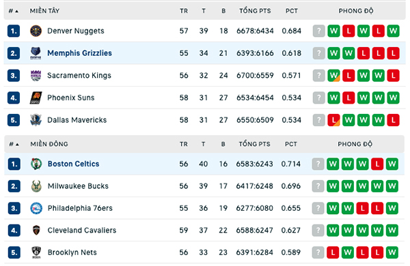
Task: Select the Phoenix Suns logo
Action: 36,98
